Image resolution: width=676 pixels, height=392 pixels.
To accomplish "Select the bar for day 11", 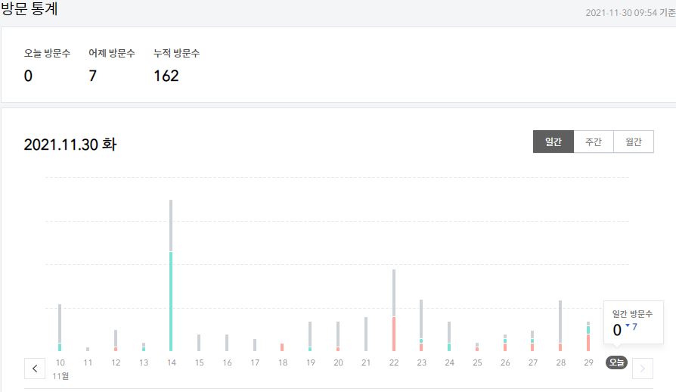I will coord(88,350).
